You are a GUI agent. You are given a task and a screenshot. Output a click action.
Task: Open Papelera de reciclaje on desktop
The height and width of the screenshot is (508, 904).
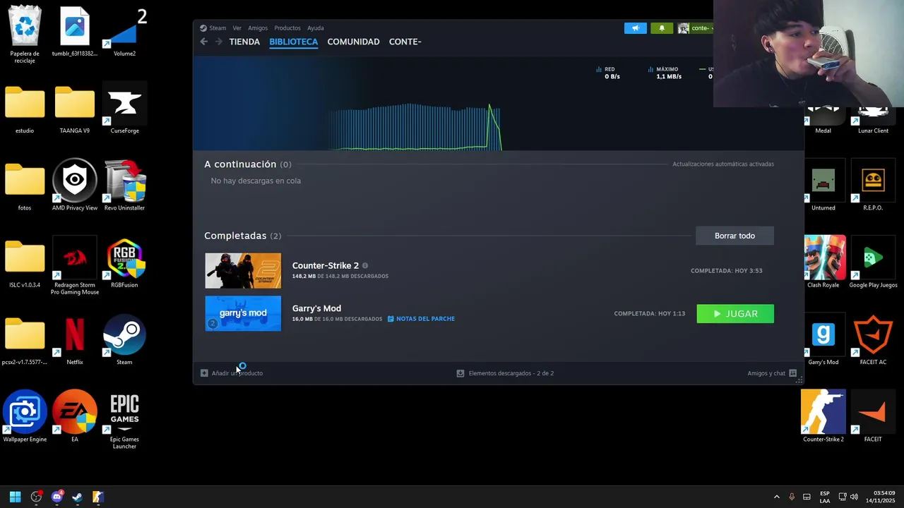(x=25, y=33)
